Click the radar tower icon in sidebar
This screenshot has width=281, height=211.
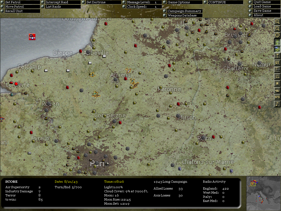(x=277, y=76)
